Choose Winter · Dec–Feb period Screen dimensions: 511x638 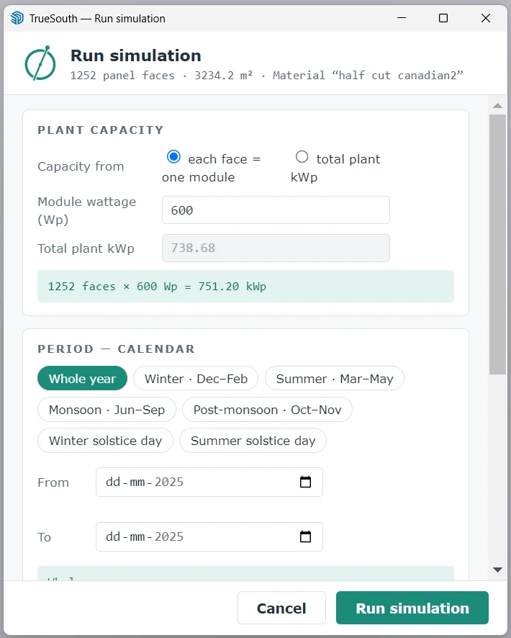tap(196, 378)
